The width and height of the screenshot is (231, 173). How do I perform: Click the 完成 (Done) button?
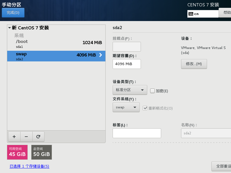[13, 13]
